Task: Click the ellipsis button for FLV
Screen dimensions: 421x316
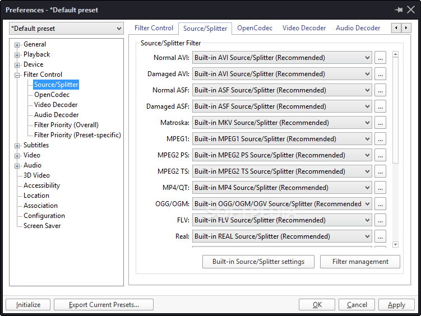Action: (380, 220)
